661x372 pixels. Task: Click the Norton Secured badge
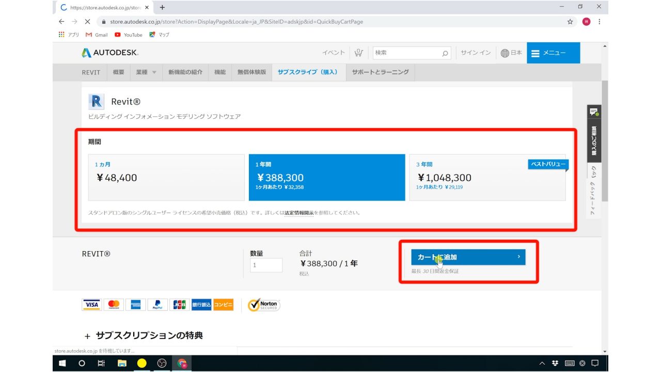[x=263, y=305]
